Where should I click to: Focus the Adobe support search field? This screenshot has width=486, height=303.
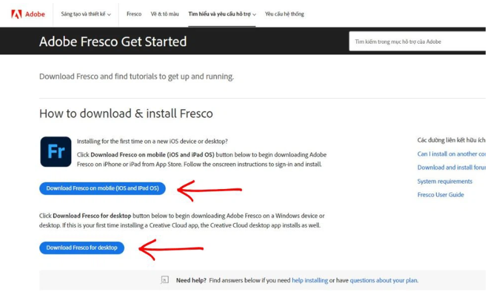tap(419, 42)
